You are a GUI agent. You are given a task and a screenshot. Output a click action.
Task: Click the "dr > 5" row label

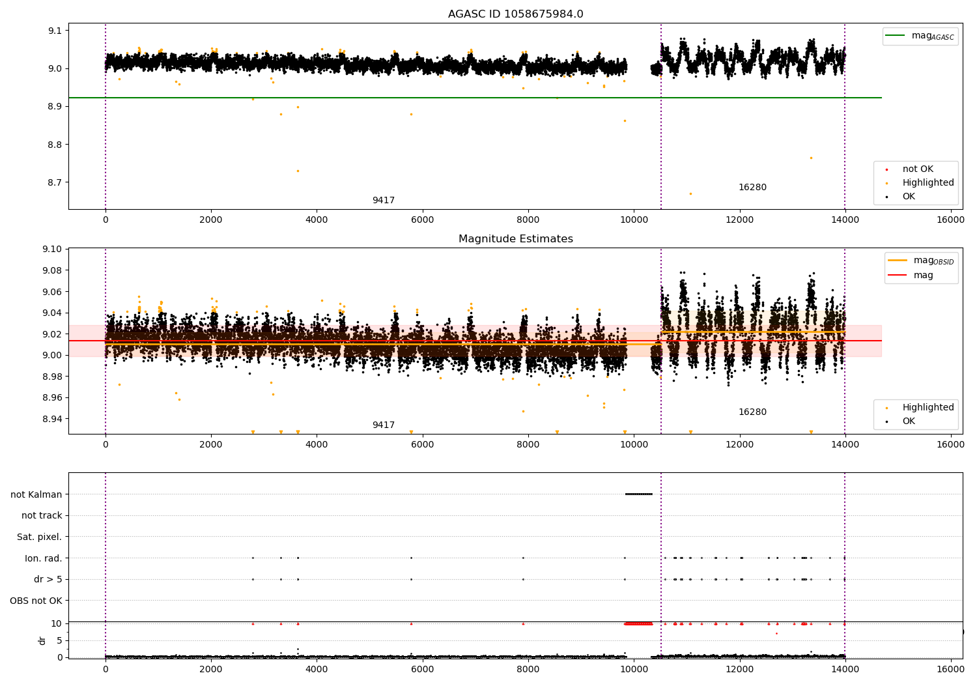(48, 580)
